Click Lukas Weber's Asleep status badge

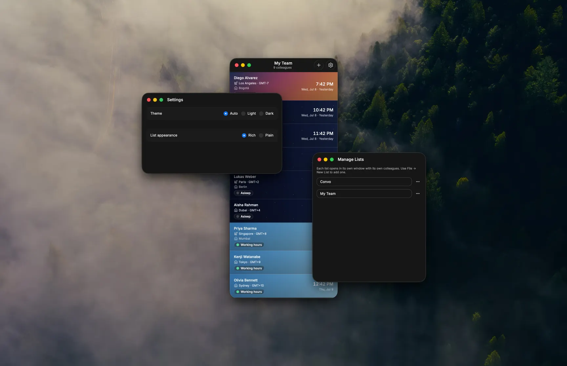click(x=243, y=193)
